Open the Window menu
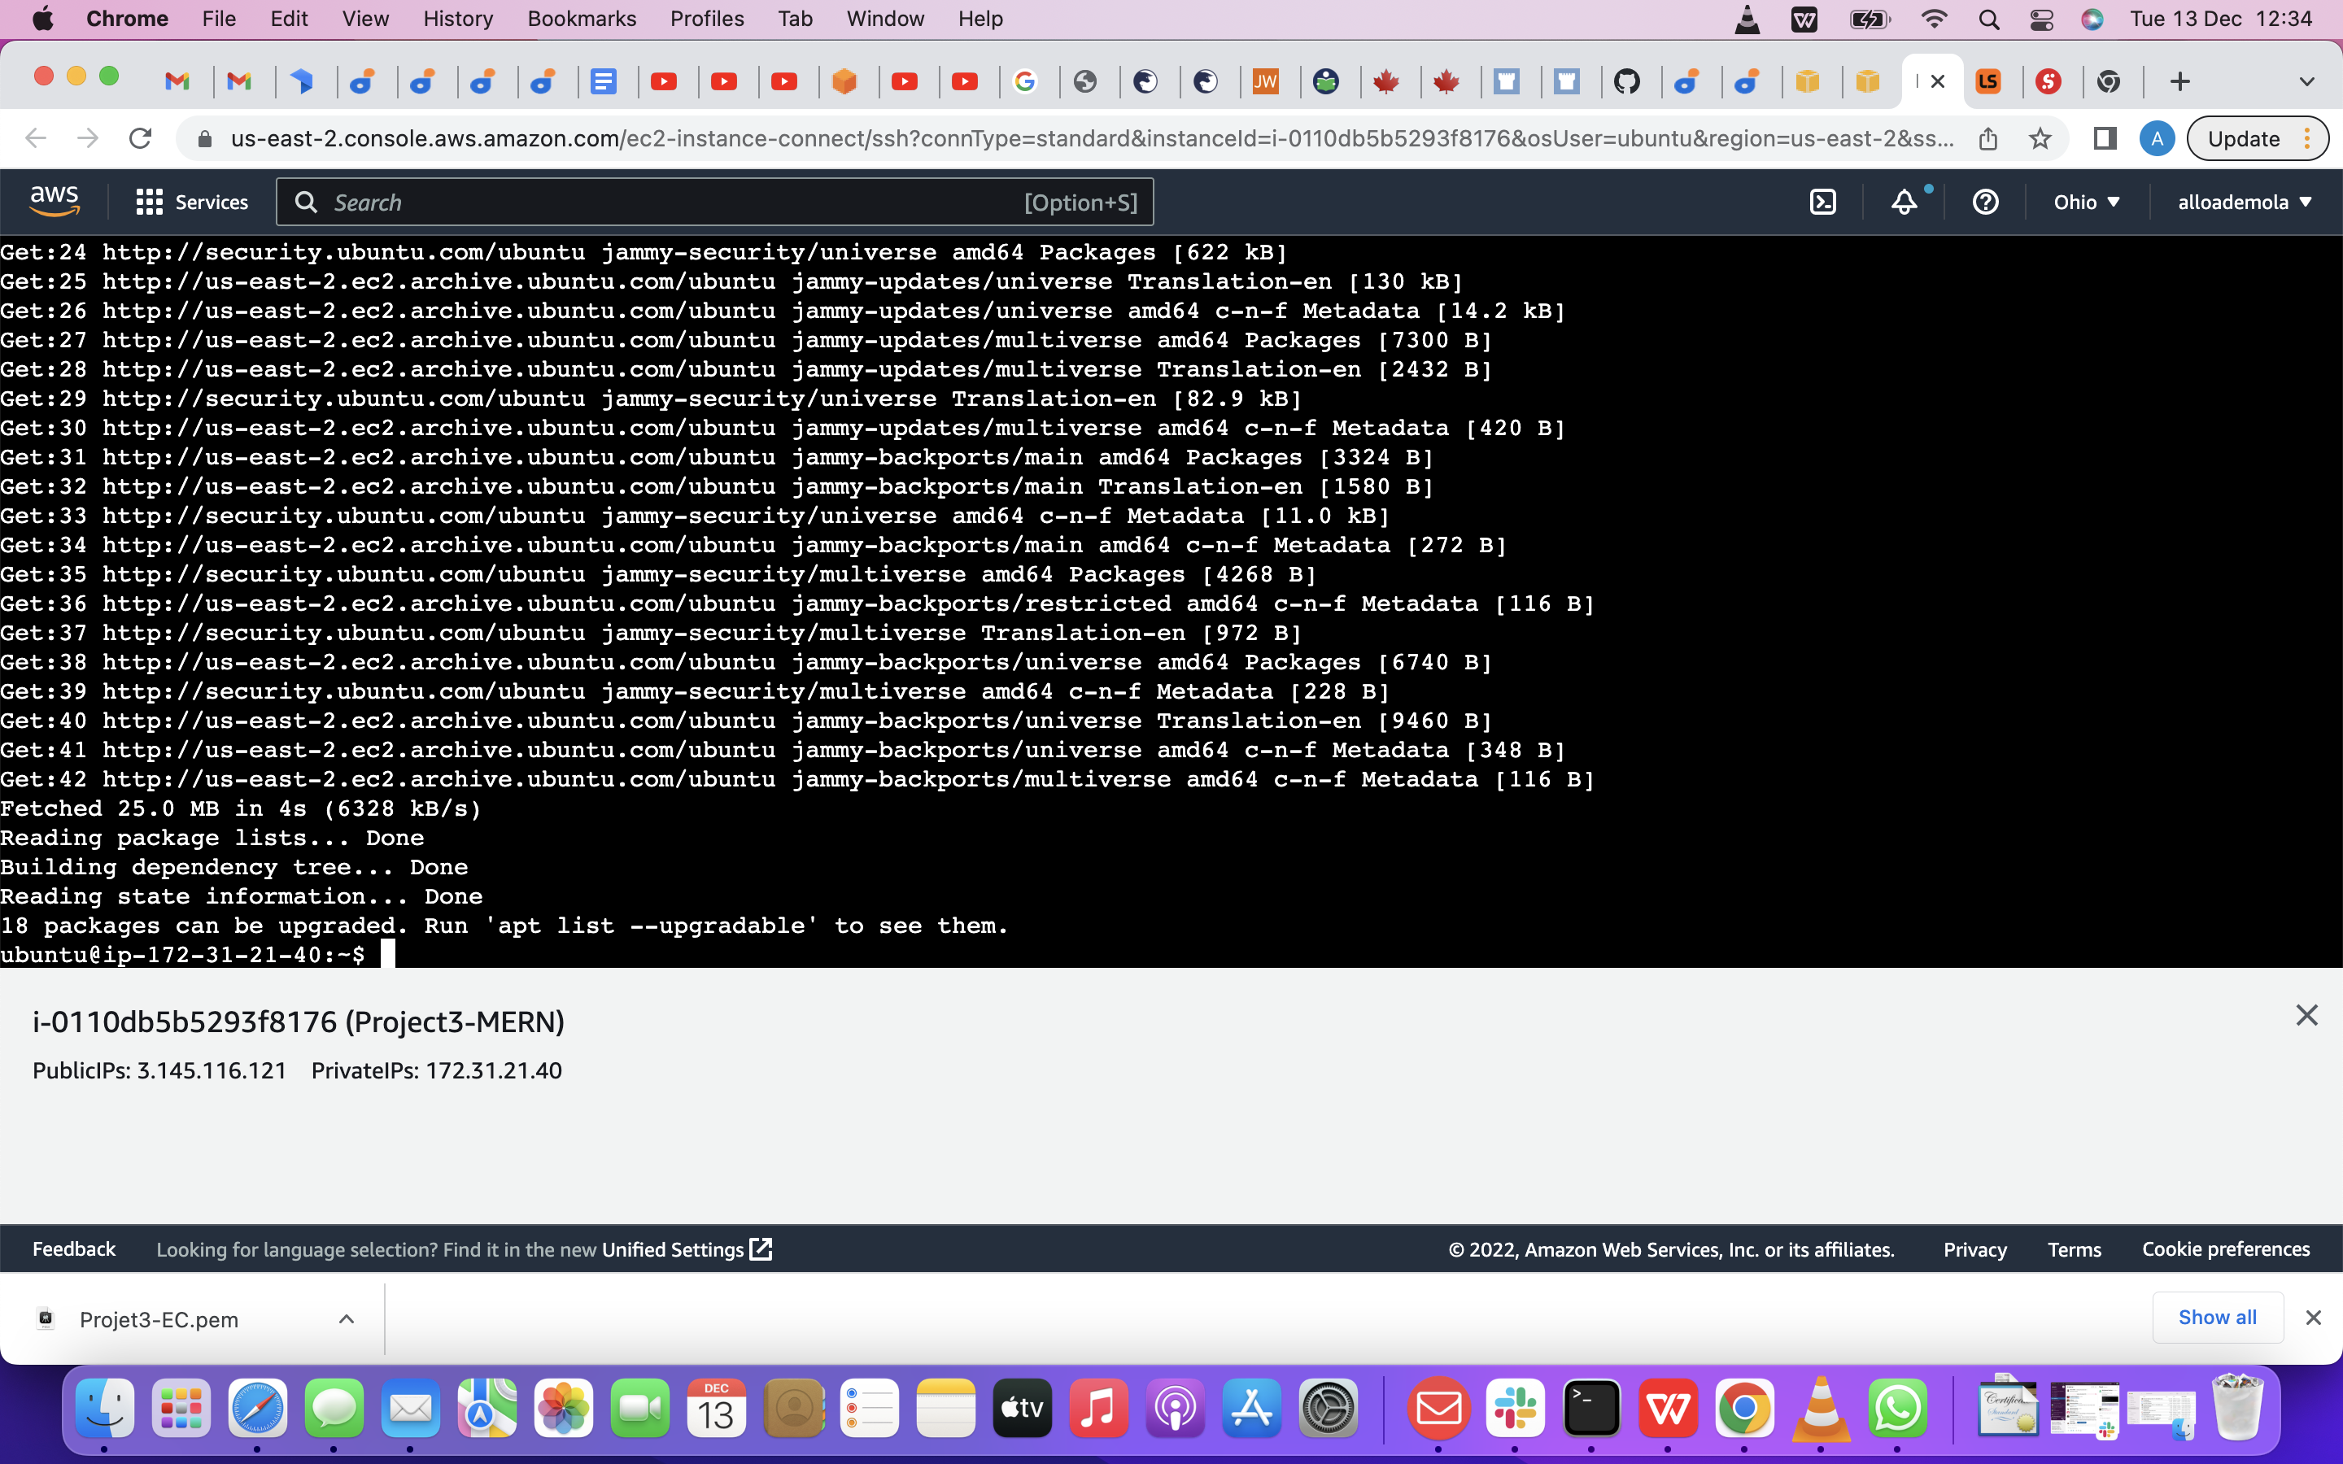Image resolution: width=2343 pixels, height=1464 pixels. click(x=884, y=19)
